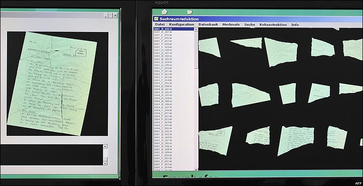Click the fragment list scroll-down arrow
The height and width of the screenshot is (186, 363).
coord(196,169)
